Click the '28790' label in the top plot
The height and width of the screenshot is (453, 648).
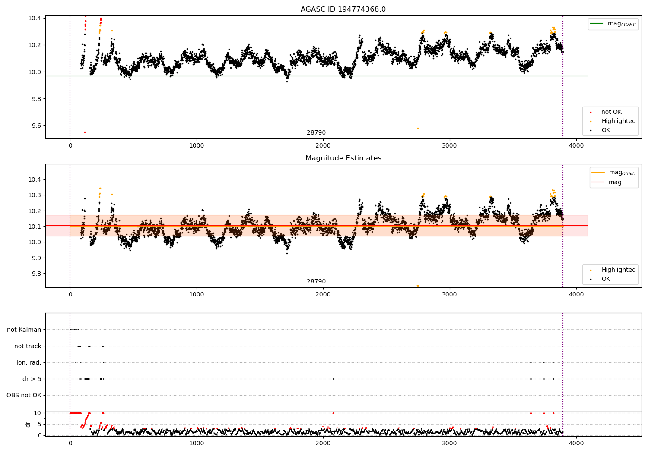(316, 133)
